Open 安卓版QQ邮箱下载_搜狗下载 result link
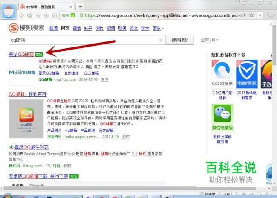The height and width of the screenshot is (198, 277). point(38,176)
